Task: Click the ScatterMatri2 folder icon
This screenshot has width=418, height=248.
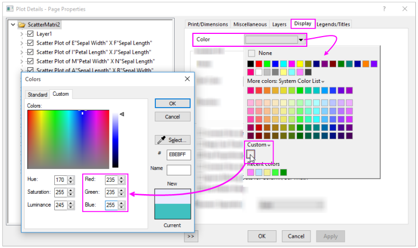Action: coord(22,25)
